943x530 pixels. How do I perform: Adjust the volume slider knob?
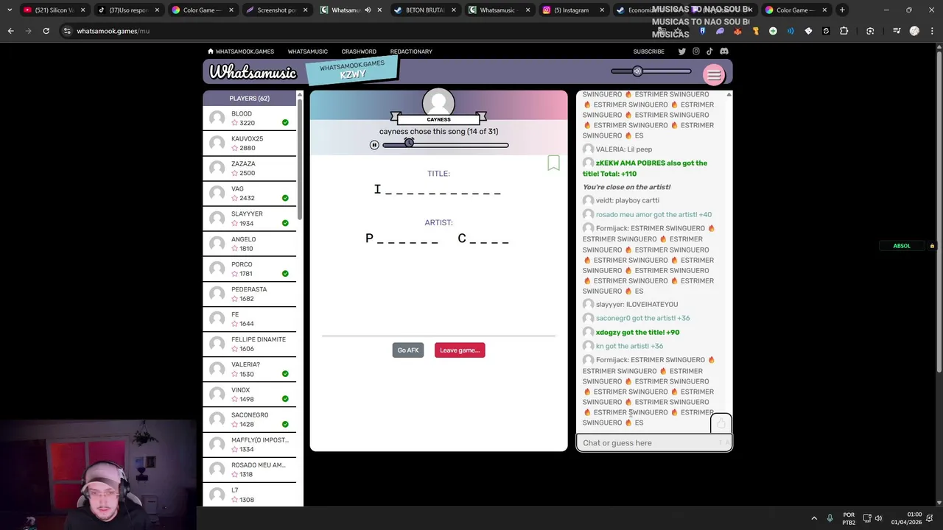637,71
